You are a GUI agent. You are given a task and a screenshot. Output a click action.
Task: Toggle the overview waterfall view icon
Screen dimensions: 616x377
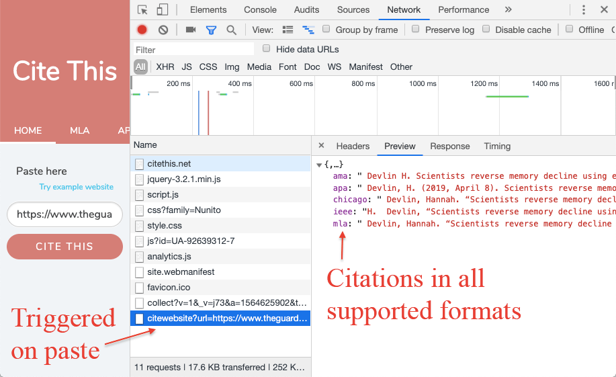pos(308,30)
